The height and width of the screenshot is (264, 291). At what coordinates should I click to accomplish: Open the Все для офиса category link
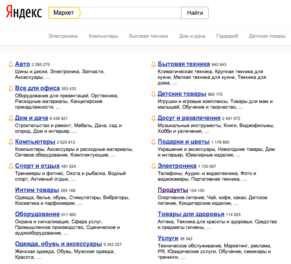(37, 88)
